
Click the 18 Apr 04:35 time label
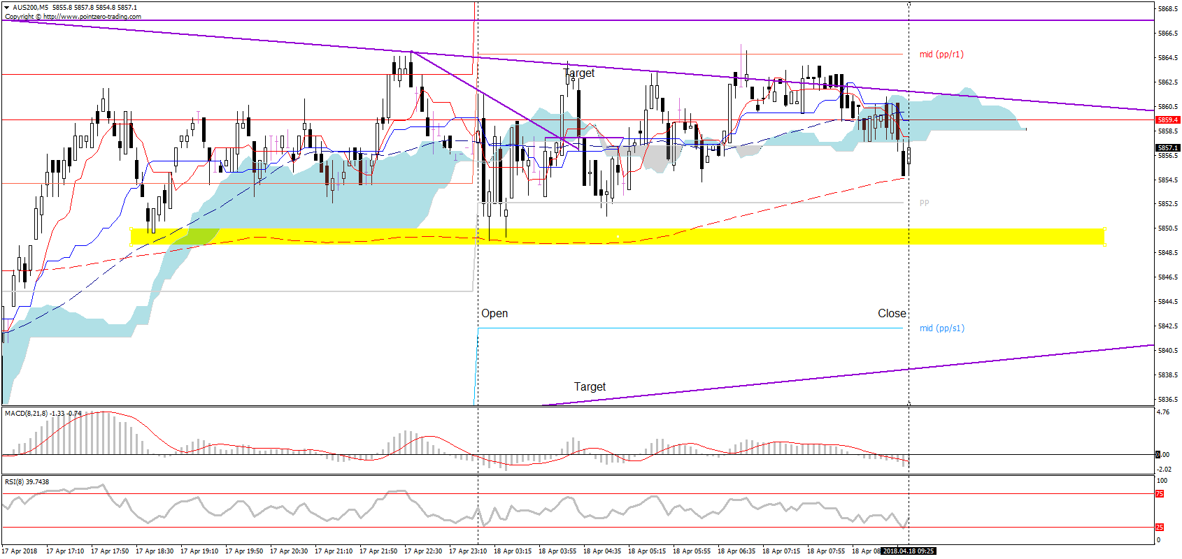coord(602,551)
